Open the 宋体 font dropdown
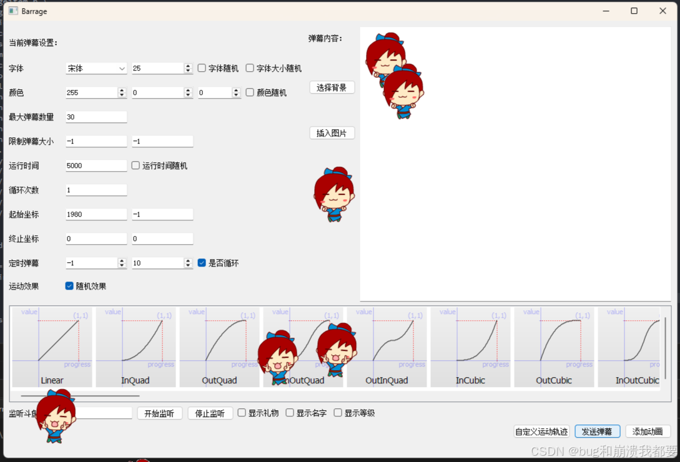The image size is (680, 462). click(96, 68)
